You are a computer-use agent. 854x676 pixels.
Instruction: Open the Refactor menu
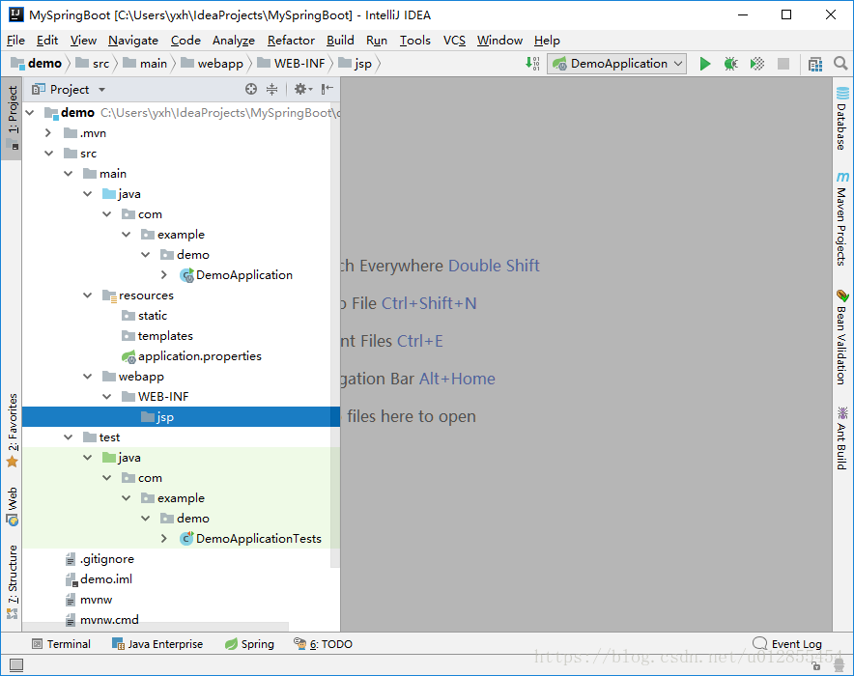coord(291,41)
